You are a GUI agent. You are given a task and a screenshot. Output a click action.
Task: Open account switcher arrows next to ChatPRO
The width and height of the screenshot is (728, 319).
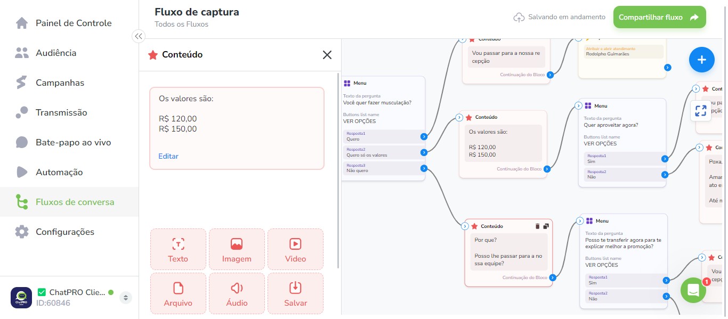click(x=126, y=297)
